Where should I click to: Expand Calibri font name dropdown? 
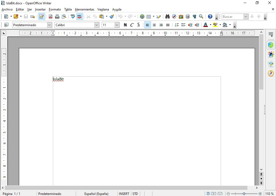(x=97, y=25)
